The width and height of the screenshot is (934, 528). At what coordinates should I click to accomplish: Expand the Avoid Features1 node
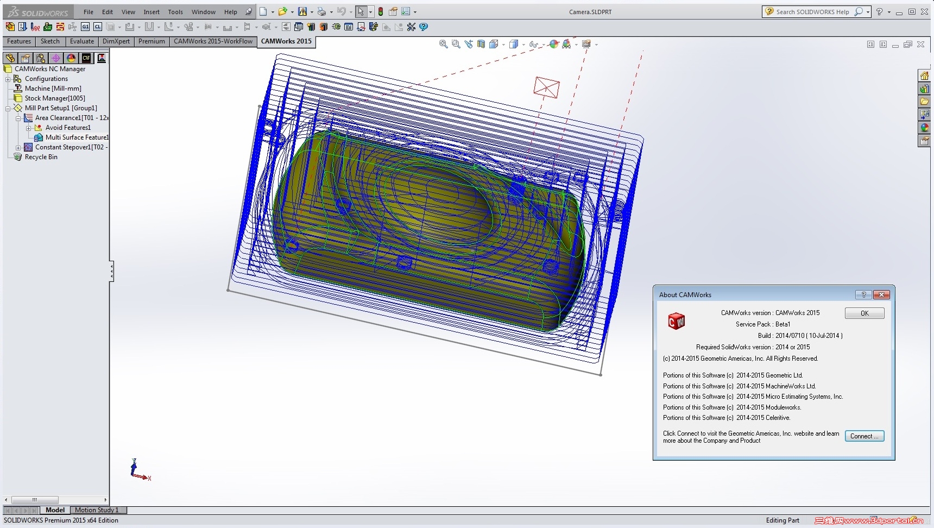click(29, 128)
